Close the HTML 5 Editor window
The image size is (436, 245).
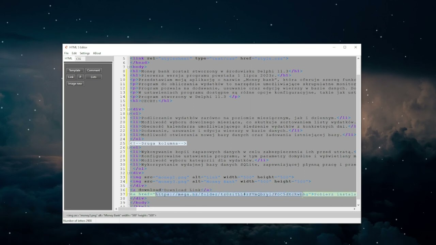[x=356, y=47]
